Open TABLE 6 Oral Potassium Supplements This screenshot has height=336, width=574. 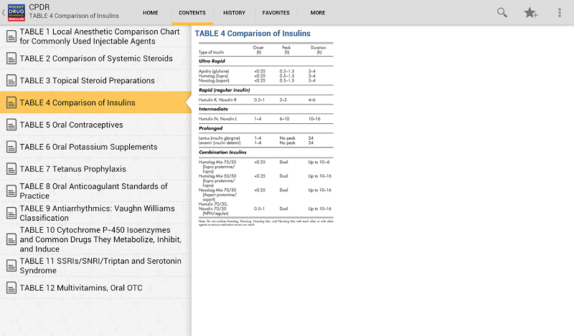pyautogui.click(x=95, y=147)
